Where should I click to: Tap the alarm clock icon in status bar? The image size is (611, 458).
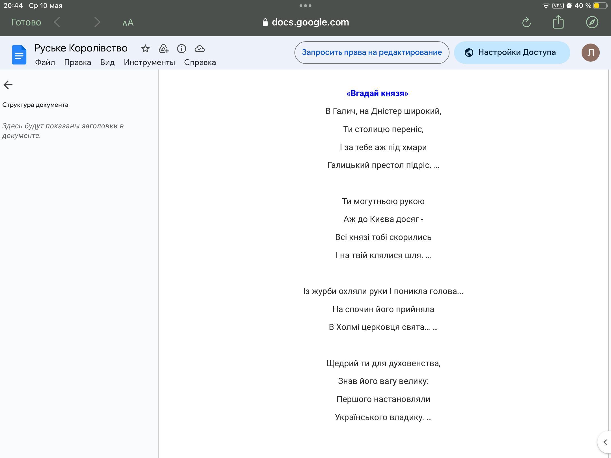tap(569, 6)
